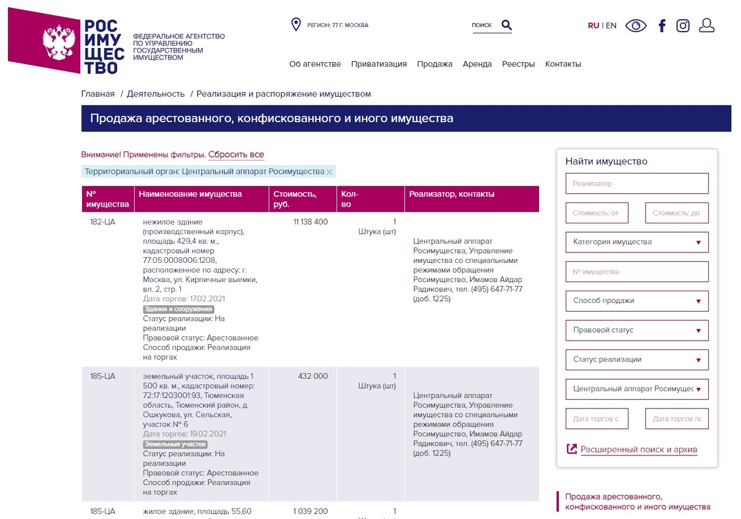
Task: Open the Instagram page icon
Action: pyautogui.click(x=683, y=26)
